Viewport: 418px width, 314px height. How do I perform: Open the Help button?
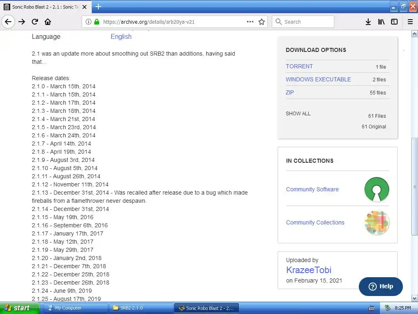381,286
